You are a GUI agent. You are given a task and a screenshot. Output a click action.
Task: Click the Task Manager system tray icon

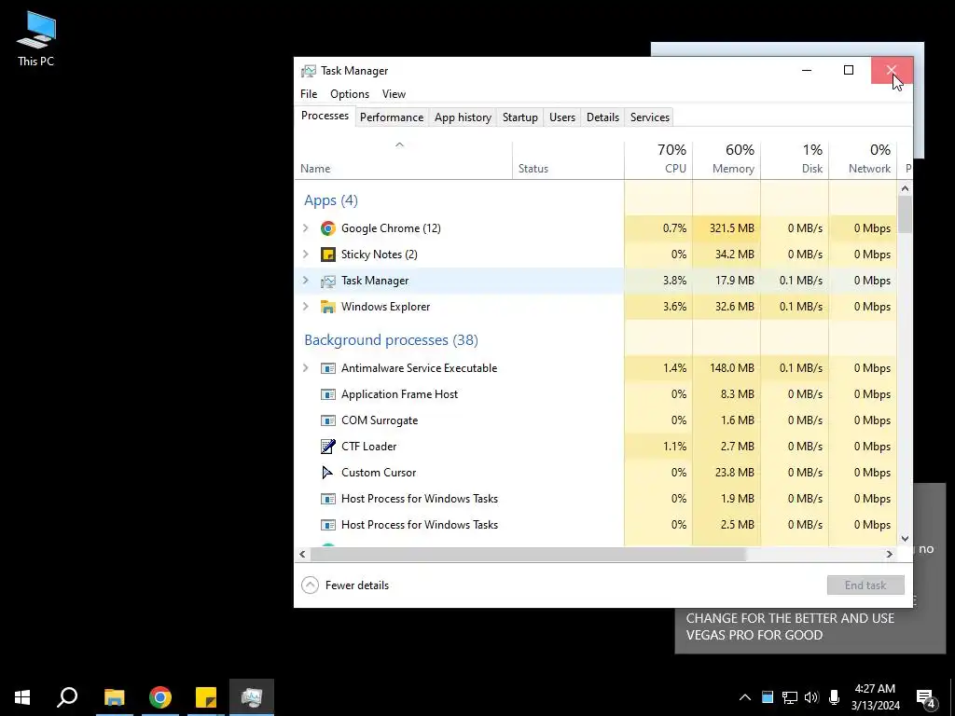[x=768, y=697]
